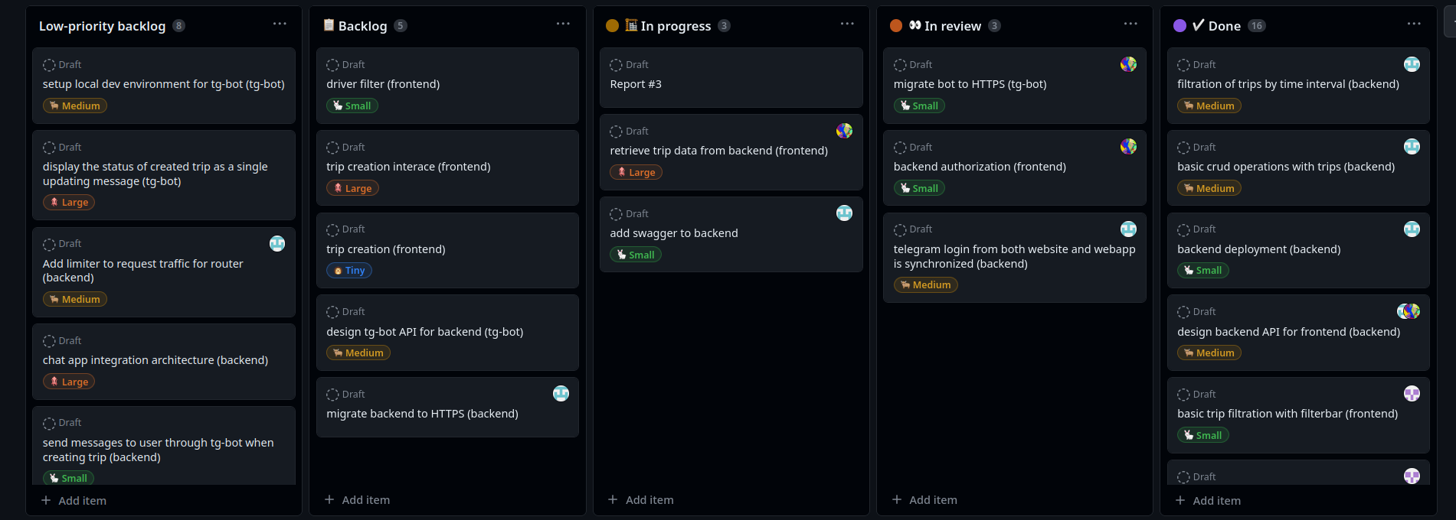The image size is (1456, 520).
Task: Click Add item in In progress column
Action: click(x=641, y=499)
